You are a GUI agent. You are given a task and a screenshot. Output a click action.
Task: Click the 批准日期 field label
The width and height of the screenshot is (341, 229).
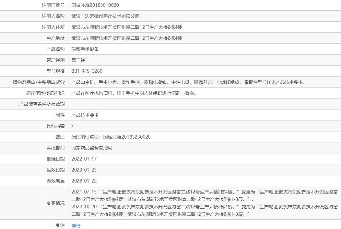(55, 159)
